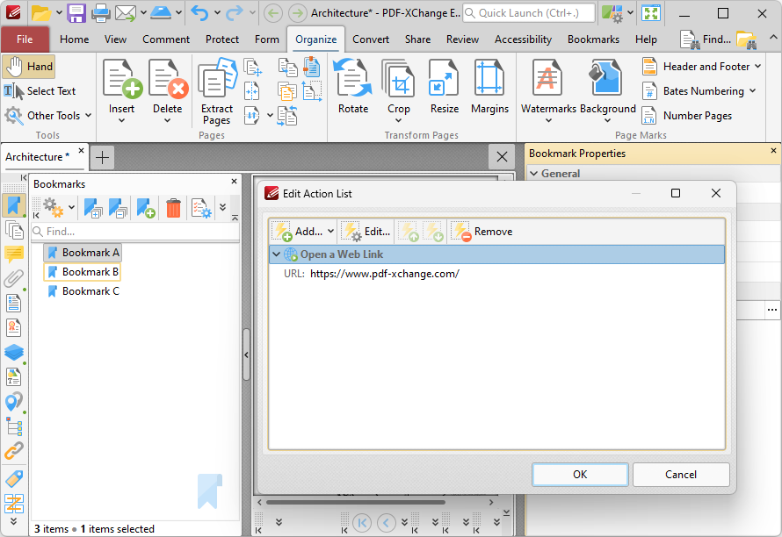Switch to the Convert ribbon tab
The image size is (782, 537).
click(x=371, y=39)
